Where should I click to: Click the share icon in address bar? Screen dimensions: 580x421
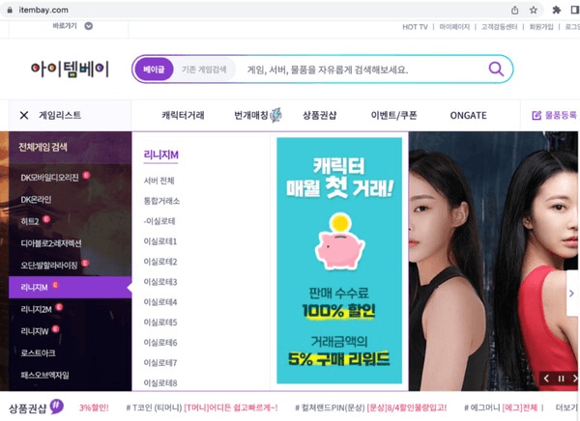[514, 10]
